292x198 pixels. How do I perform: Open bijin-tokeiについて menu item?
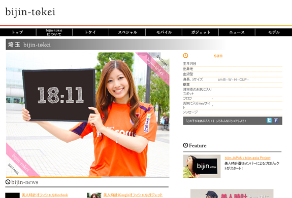click(54, 32)
